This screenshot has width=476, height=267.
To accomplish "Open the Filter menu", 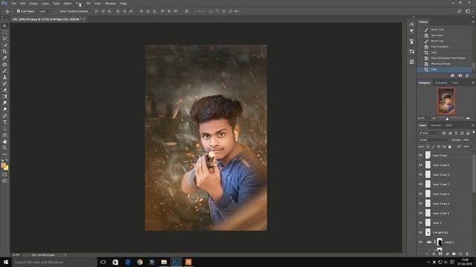I will pyautogui.click(x=79, y=3).
